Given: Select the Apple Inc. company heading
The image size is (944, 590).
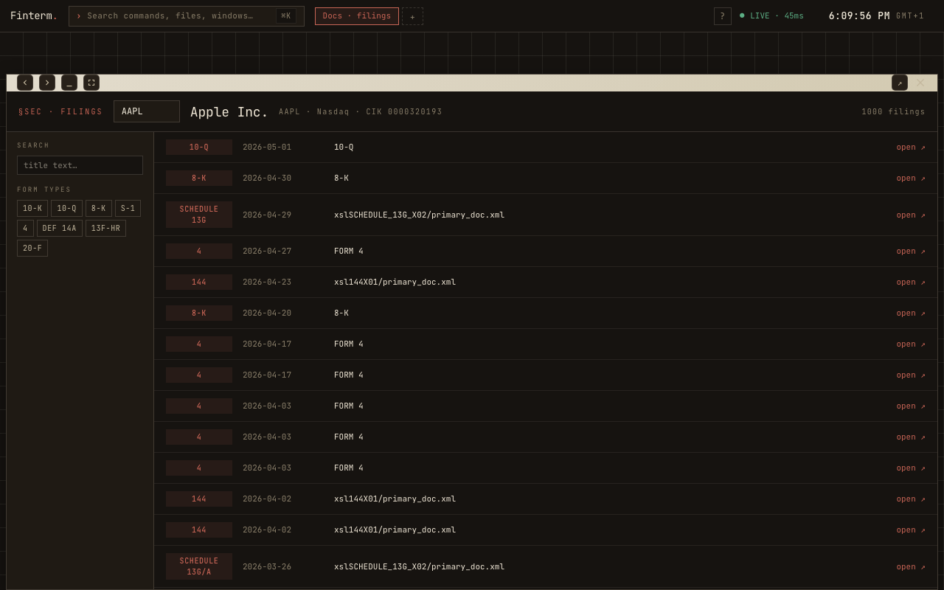Looking at the screenshot, I should [229, 112].
